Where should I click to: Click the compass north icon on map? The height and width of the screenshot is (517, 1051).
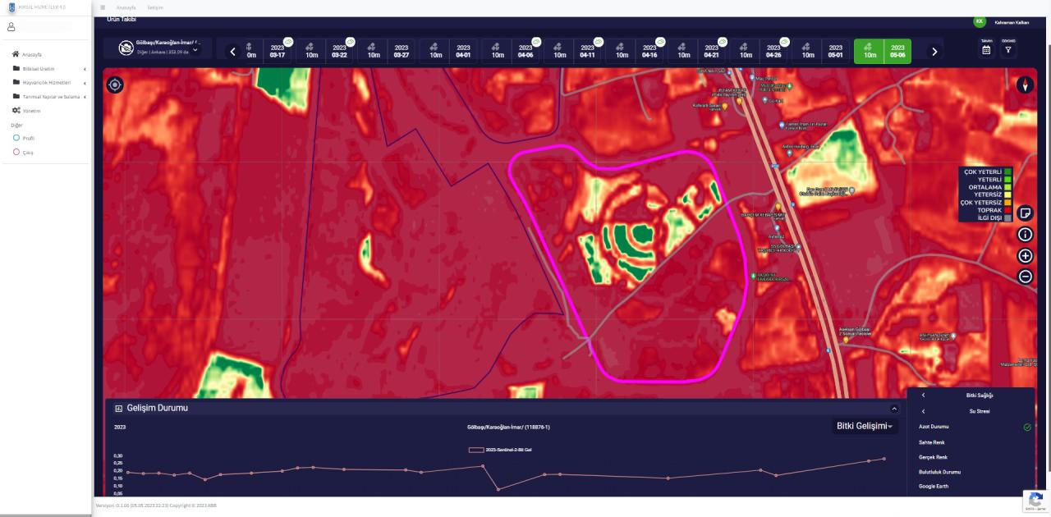coord(1025,85)
